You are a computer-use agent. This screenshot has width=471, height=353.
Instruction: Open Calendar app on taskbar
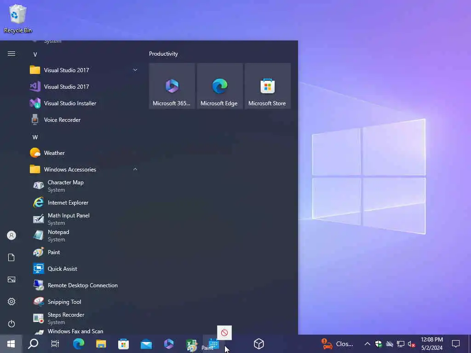coord(214,344)
